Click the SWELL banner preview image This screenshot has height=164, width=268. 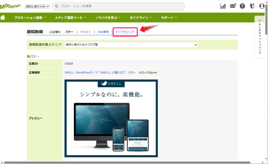(x=111, y=118)
